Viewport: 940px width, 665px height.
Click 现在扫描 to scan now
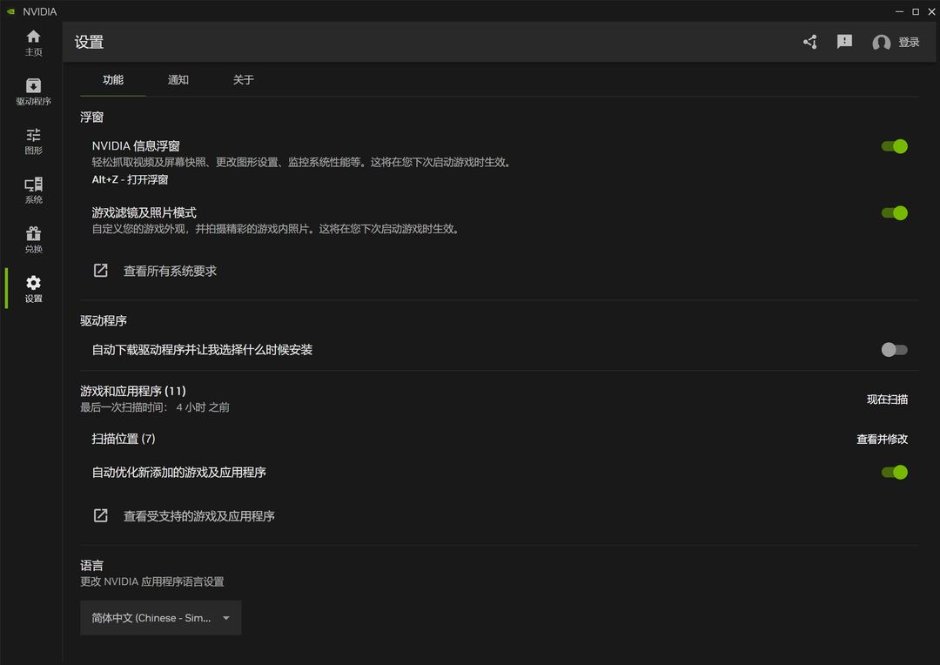pos(887,400)
